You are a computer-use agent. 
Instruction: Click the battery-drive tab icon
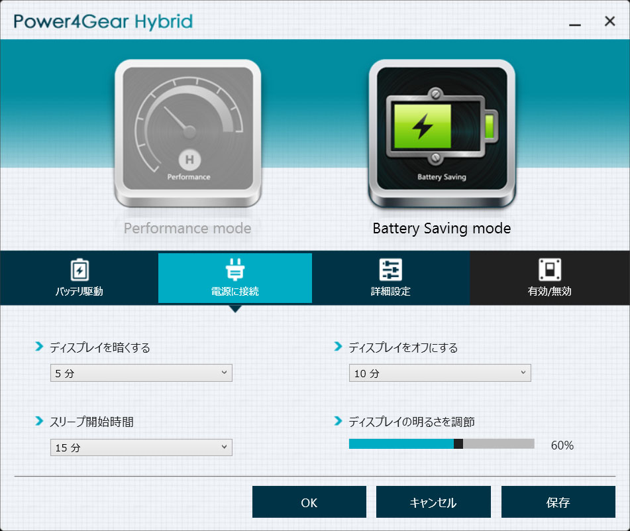coord(79,269)
